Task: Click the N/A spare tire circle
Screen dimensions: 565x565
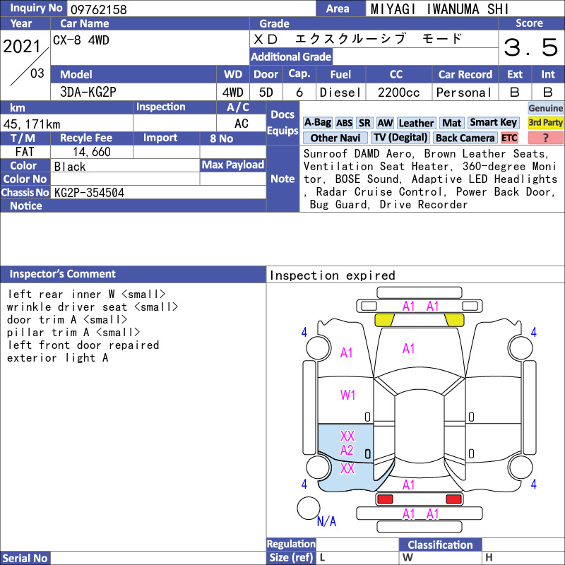Action: tap(309, 508)
